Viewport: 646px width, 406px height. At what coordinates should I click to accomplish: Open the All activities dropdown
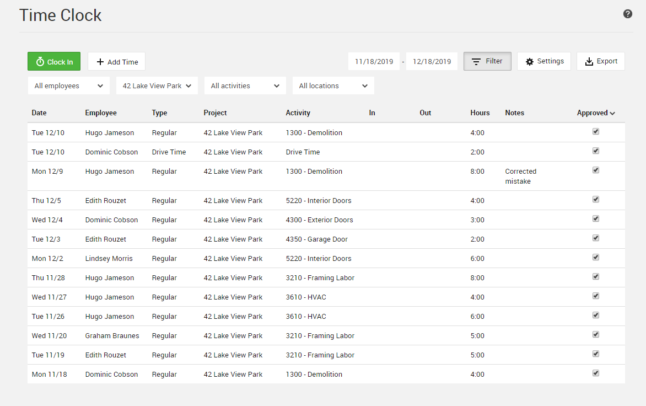[245, 86]
